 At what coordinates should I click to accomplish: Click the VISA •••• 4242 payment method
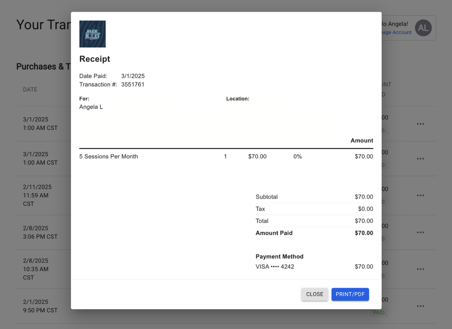(275, 267)
